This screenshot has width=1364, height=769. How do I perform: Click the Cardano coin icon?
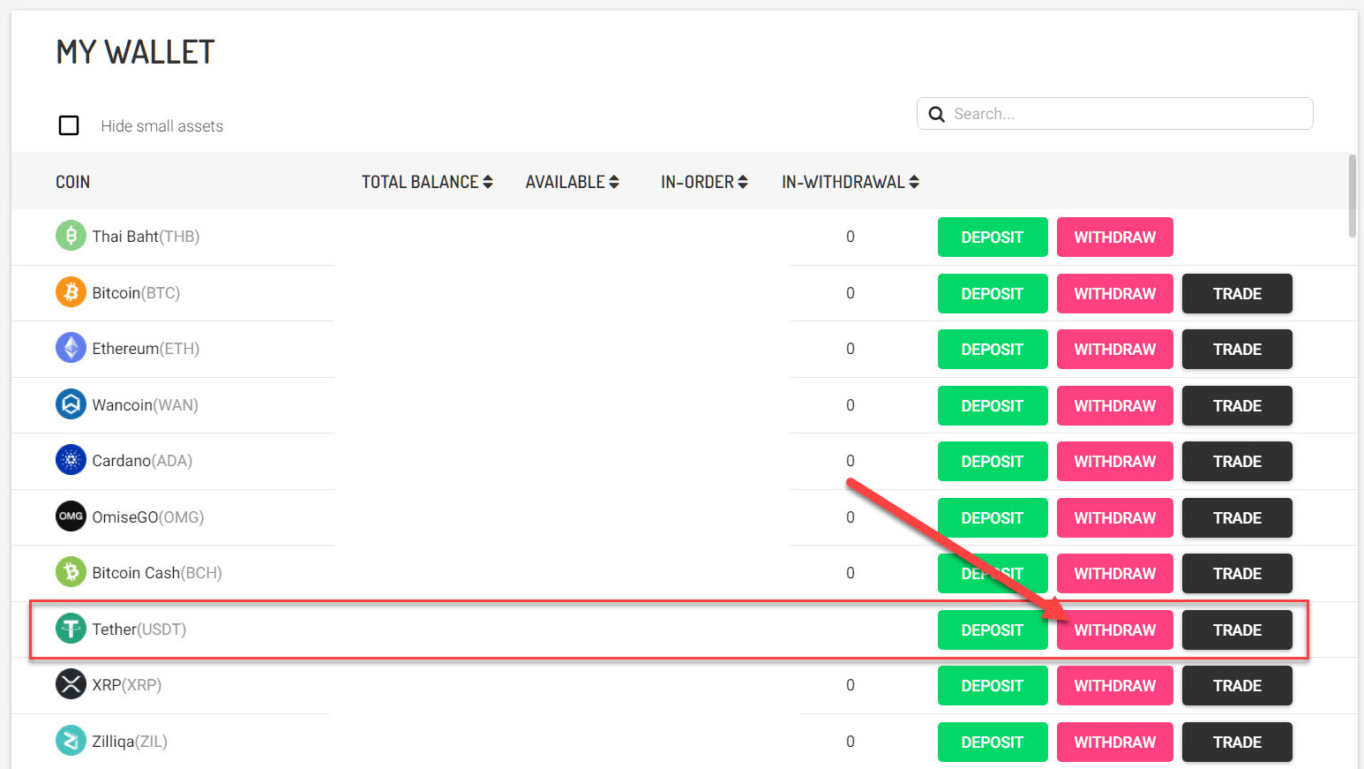(71, 460)
